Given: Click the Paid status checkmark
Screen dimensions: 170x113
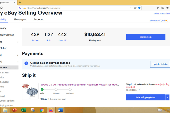Looking at the screenshot, I should click(x=42, y=89).
